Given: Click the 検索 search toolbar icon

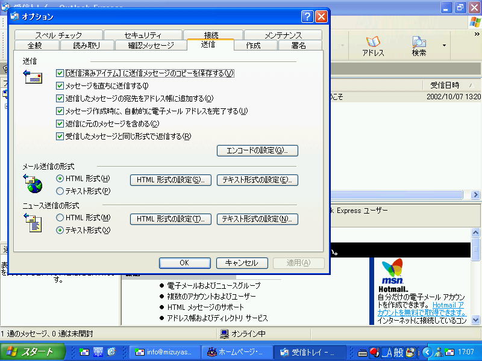Looking at the screenshot, I should [419, 46].
